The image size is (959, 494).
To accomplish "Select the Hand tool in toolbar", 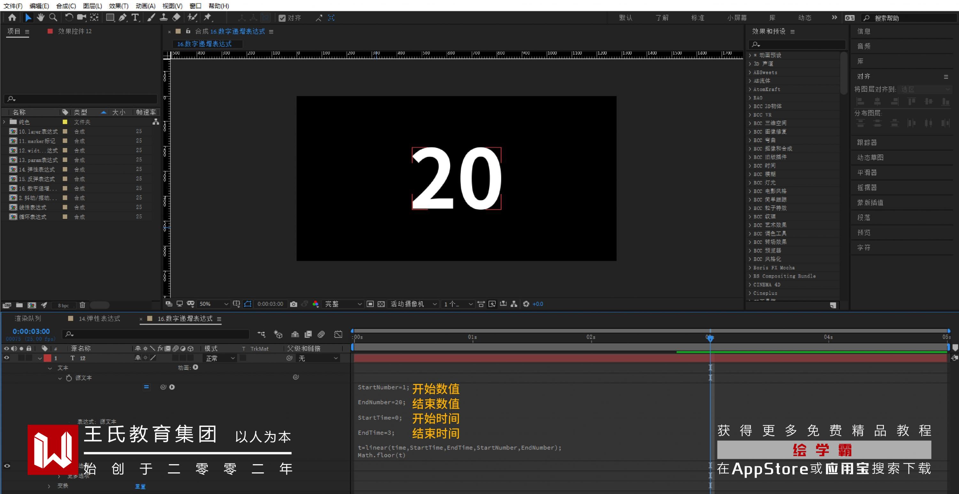I will pos(40,18).
